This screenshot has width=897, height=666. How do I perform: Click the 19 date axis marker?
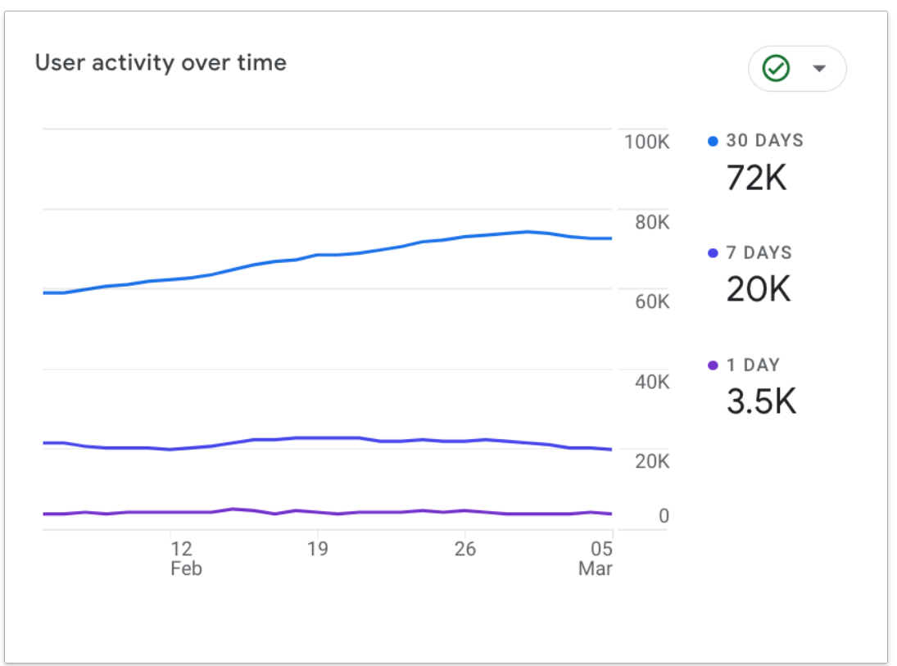[318, 549]
